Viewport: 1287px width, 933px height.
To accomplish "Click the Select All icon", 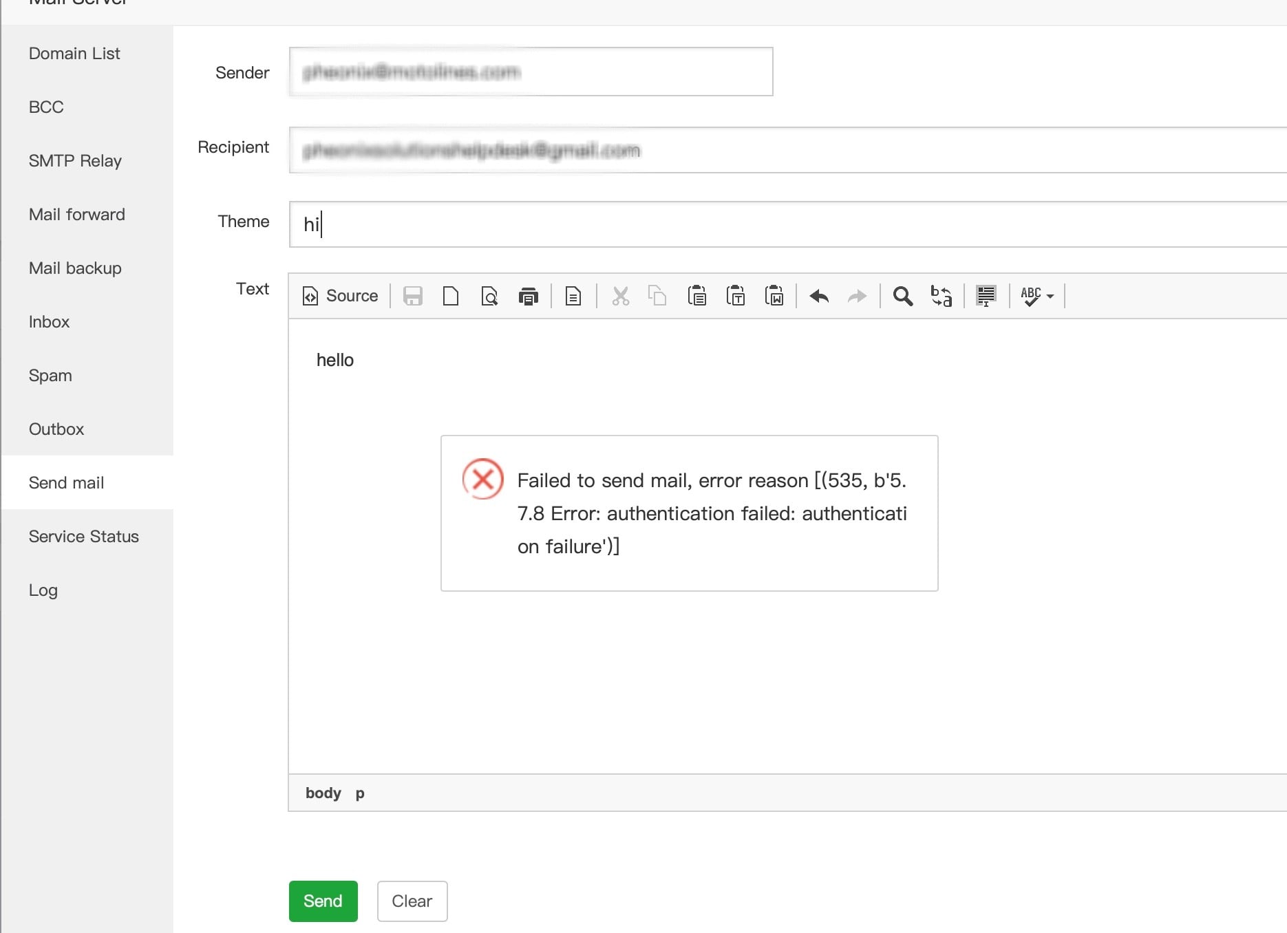I will click(x=986, y=296).
